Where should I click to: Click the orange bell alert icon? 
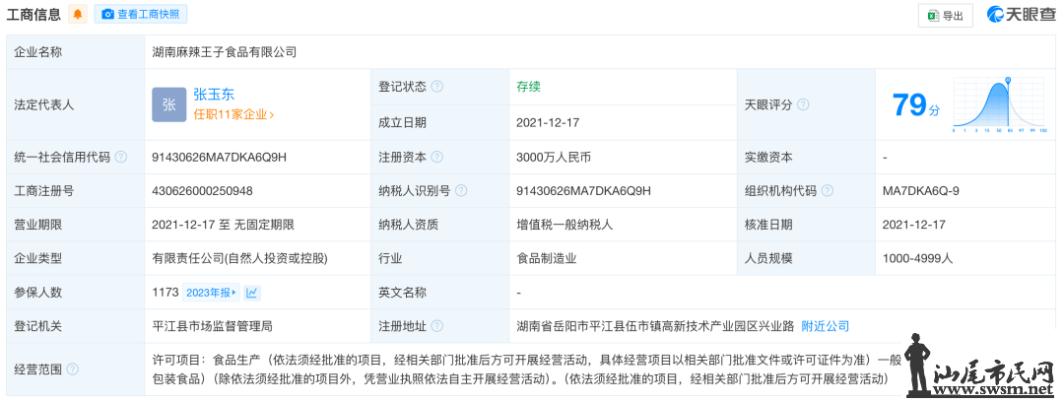(x=78, y=14)
